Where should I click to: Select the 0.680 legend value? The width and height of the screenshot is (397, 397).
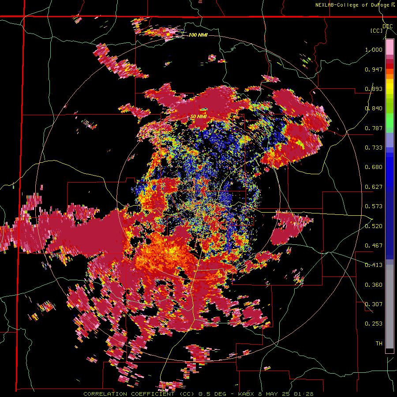point(374,167)
